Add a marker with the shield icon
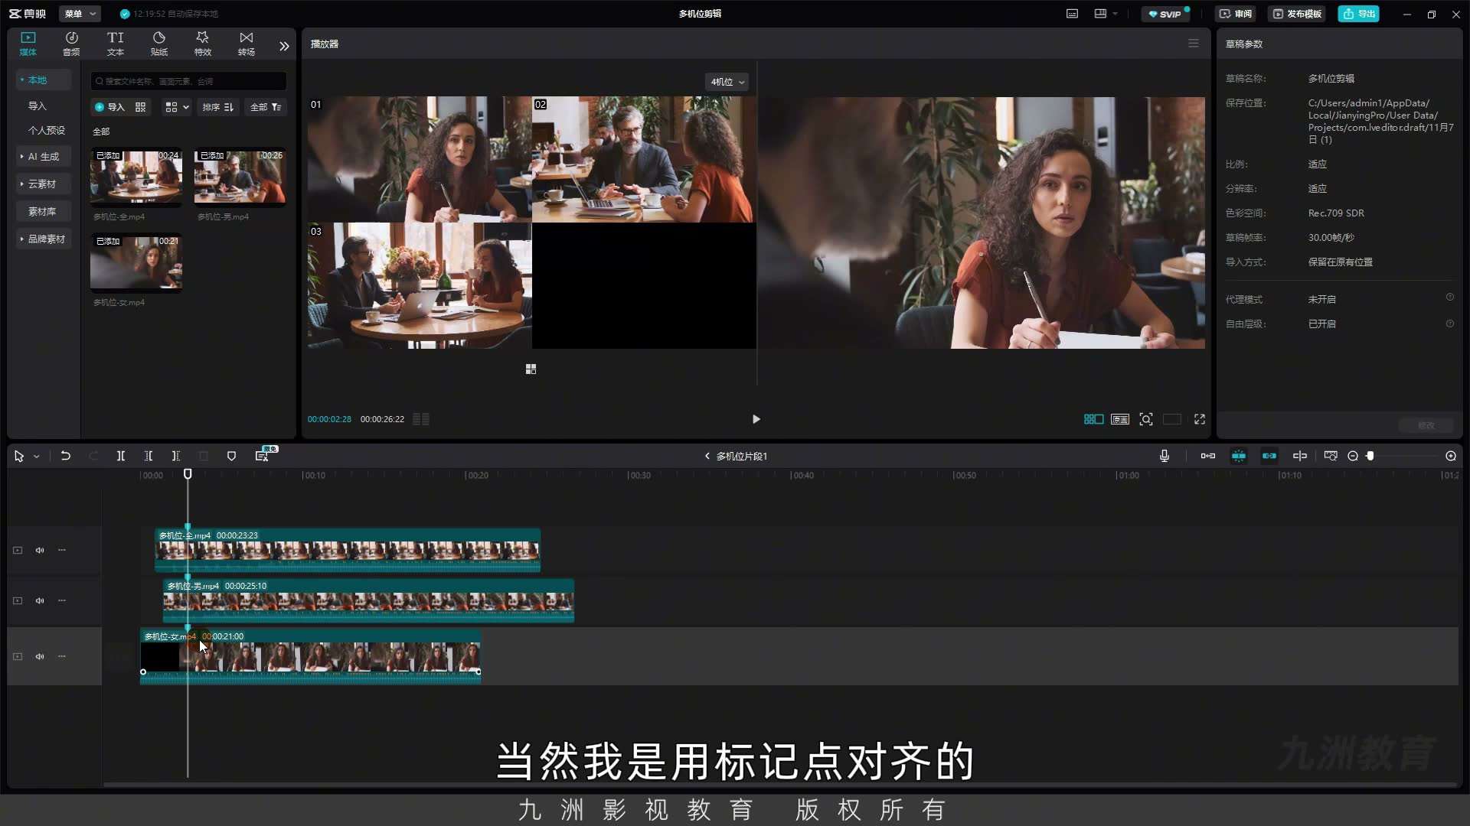The image size is (1470, 826). pos(231,456)
